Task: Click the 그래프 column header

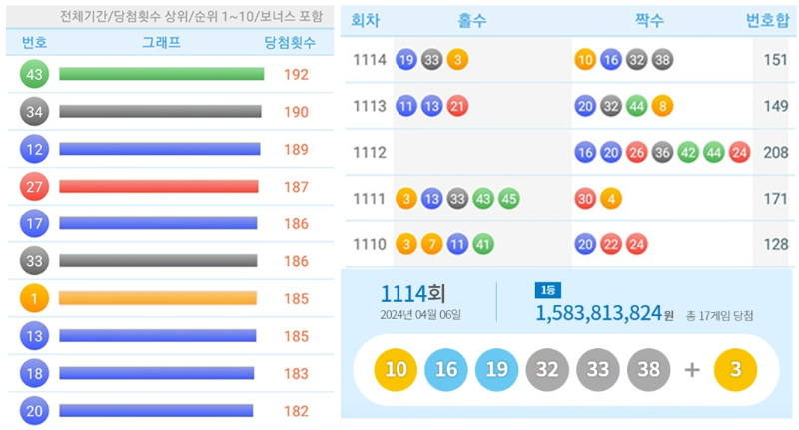Action: click(x=161, y=42)
